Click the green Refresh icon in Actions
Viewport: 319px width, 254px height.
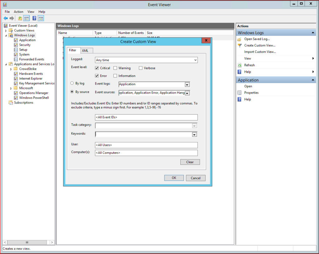pos(240,65)
